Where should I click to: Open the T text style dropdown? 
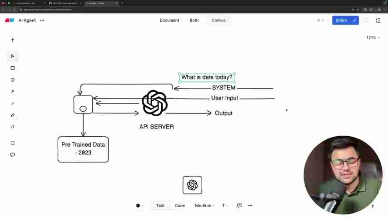point(225,205)
